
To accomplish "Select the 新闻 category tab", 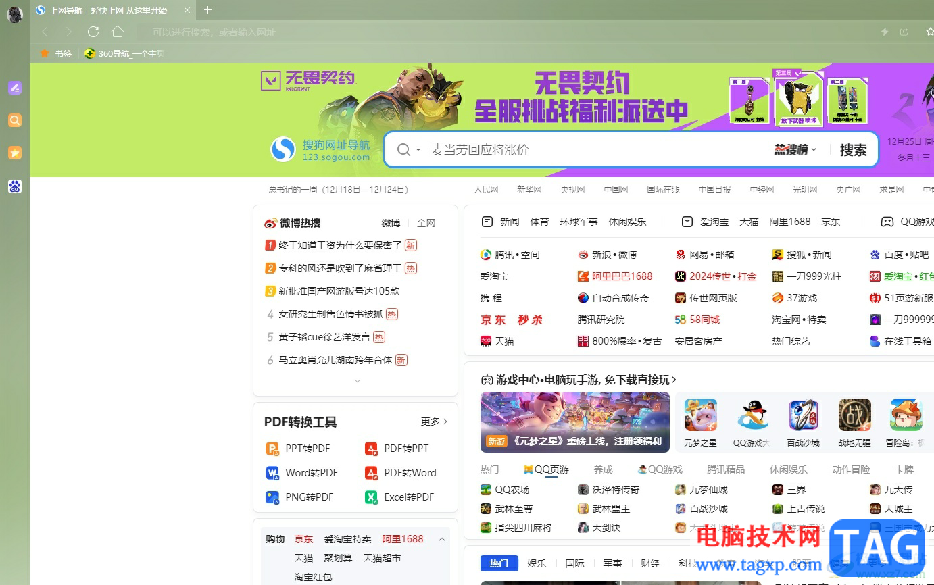I will pyautogui.click(x=510, y=222).
